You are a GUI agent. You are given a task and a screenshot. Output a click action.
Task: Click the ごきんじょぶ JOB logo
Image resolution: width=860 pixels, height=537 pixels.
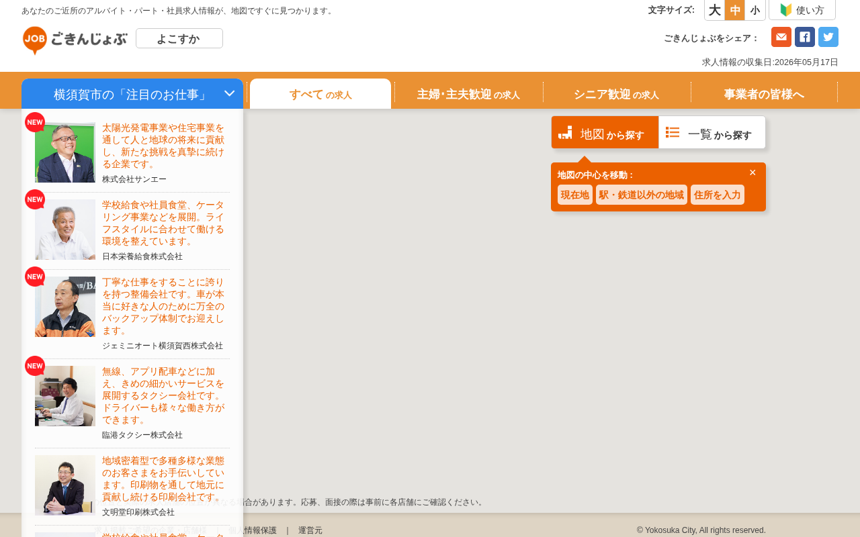click(x=75, y=40)
